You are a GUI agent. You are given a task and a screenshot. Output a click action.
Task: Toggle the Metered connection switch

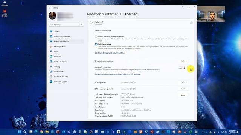coord(186,68)
